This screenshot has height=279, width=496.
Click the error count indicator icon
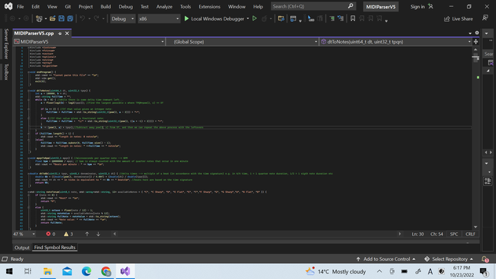[x=50, y=234]
